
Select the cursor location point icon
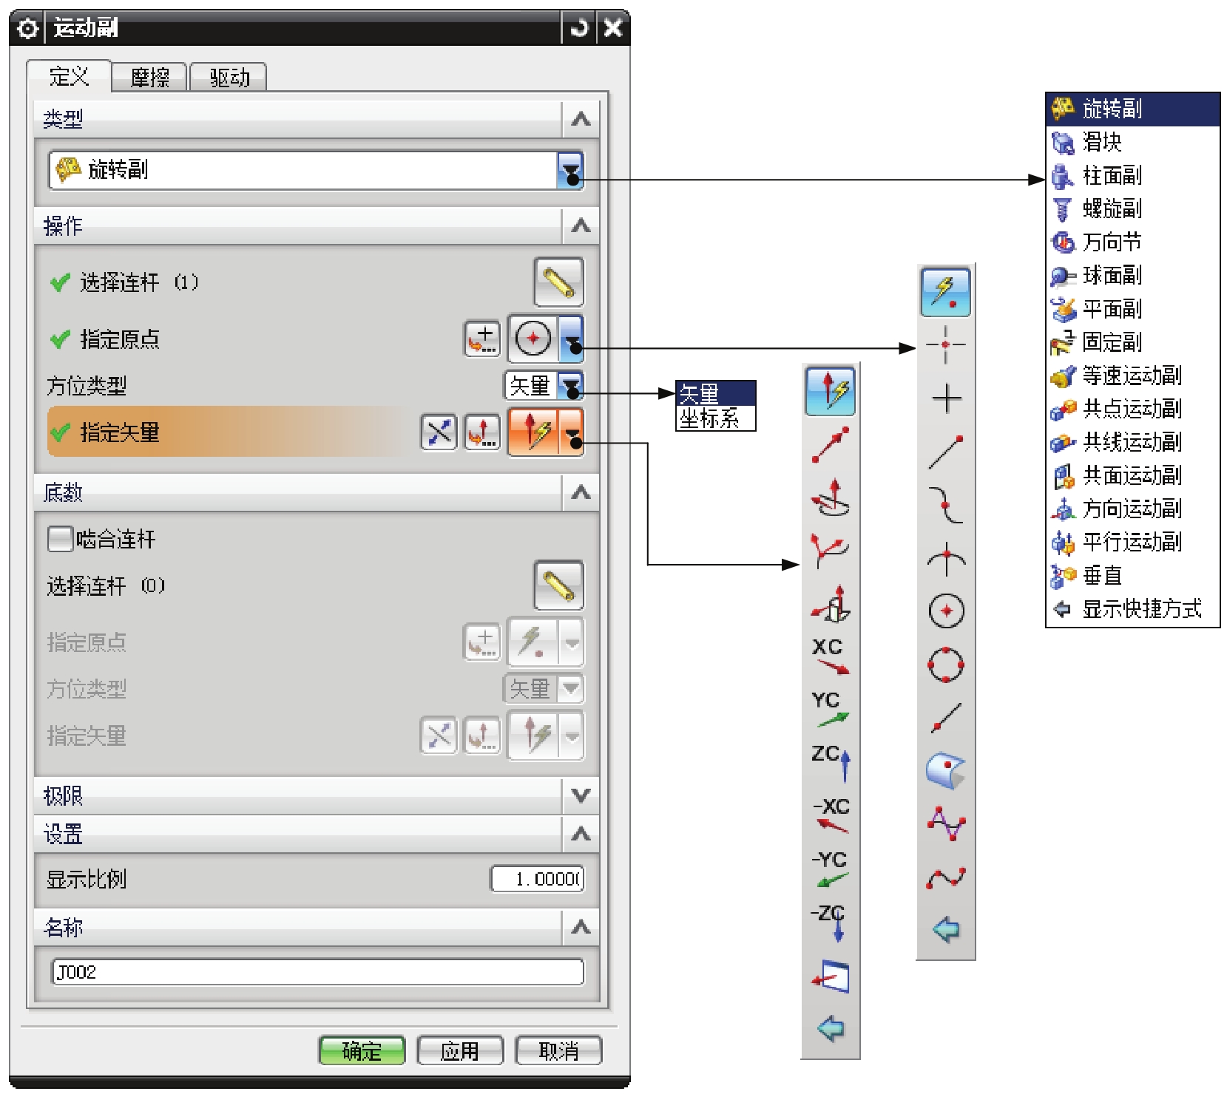pyautogui.click(x=946, y=344)
